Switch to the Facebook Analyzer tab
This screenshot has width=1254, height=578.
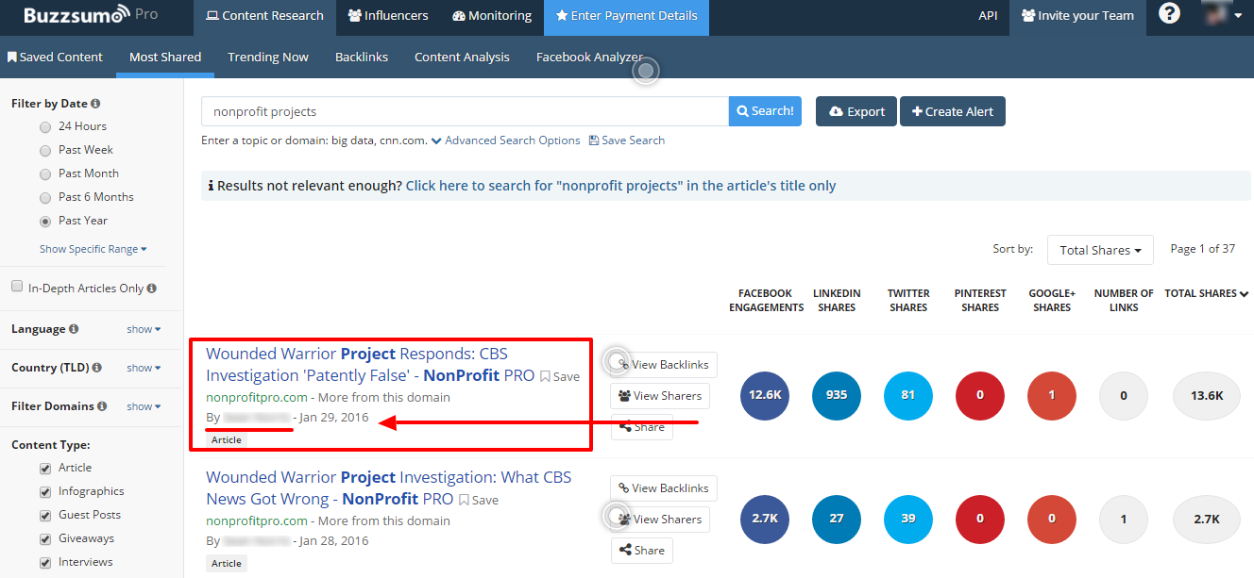(x=589, y=57)
